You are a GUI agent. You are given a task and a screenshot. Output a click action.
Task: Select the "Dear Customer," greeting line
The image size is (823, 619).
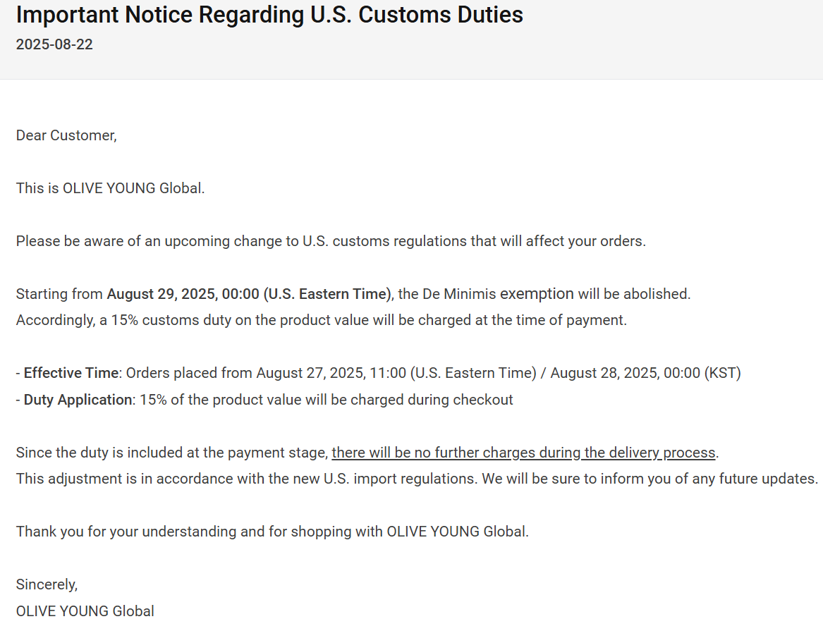coord(66,135)
